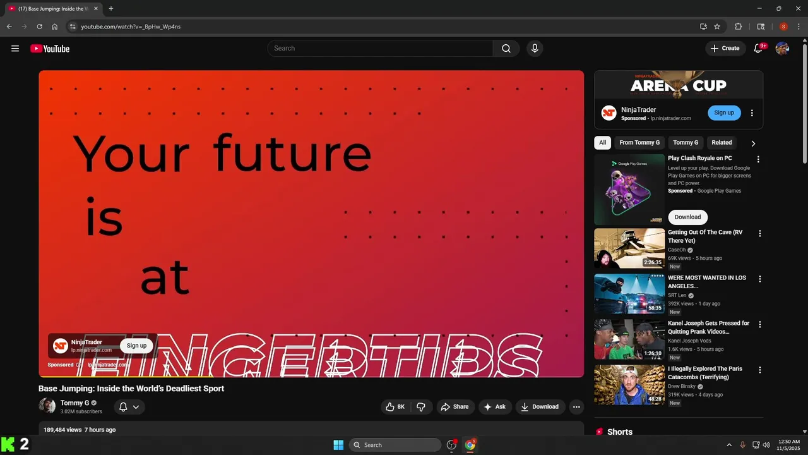Open NinjaTrader sidebar ad options menu
Screen dimensions: 808x455
752,113
